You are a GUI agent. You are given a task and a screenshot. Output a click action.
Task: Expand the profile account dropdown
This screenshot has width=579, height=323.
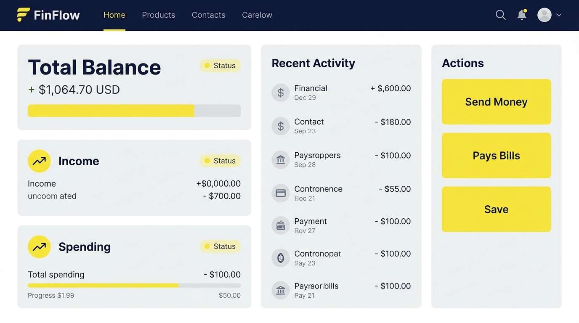560,15
